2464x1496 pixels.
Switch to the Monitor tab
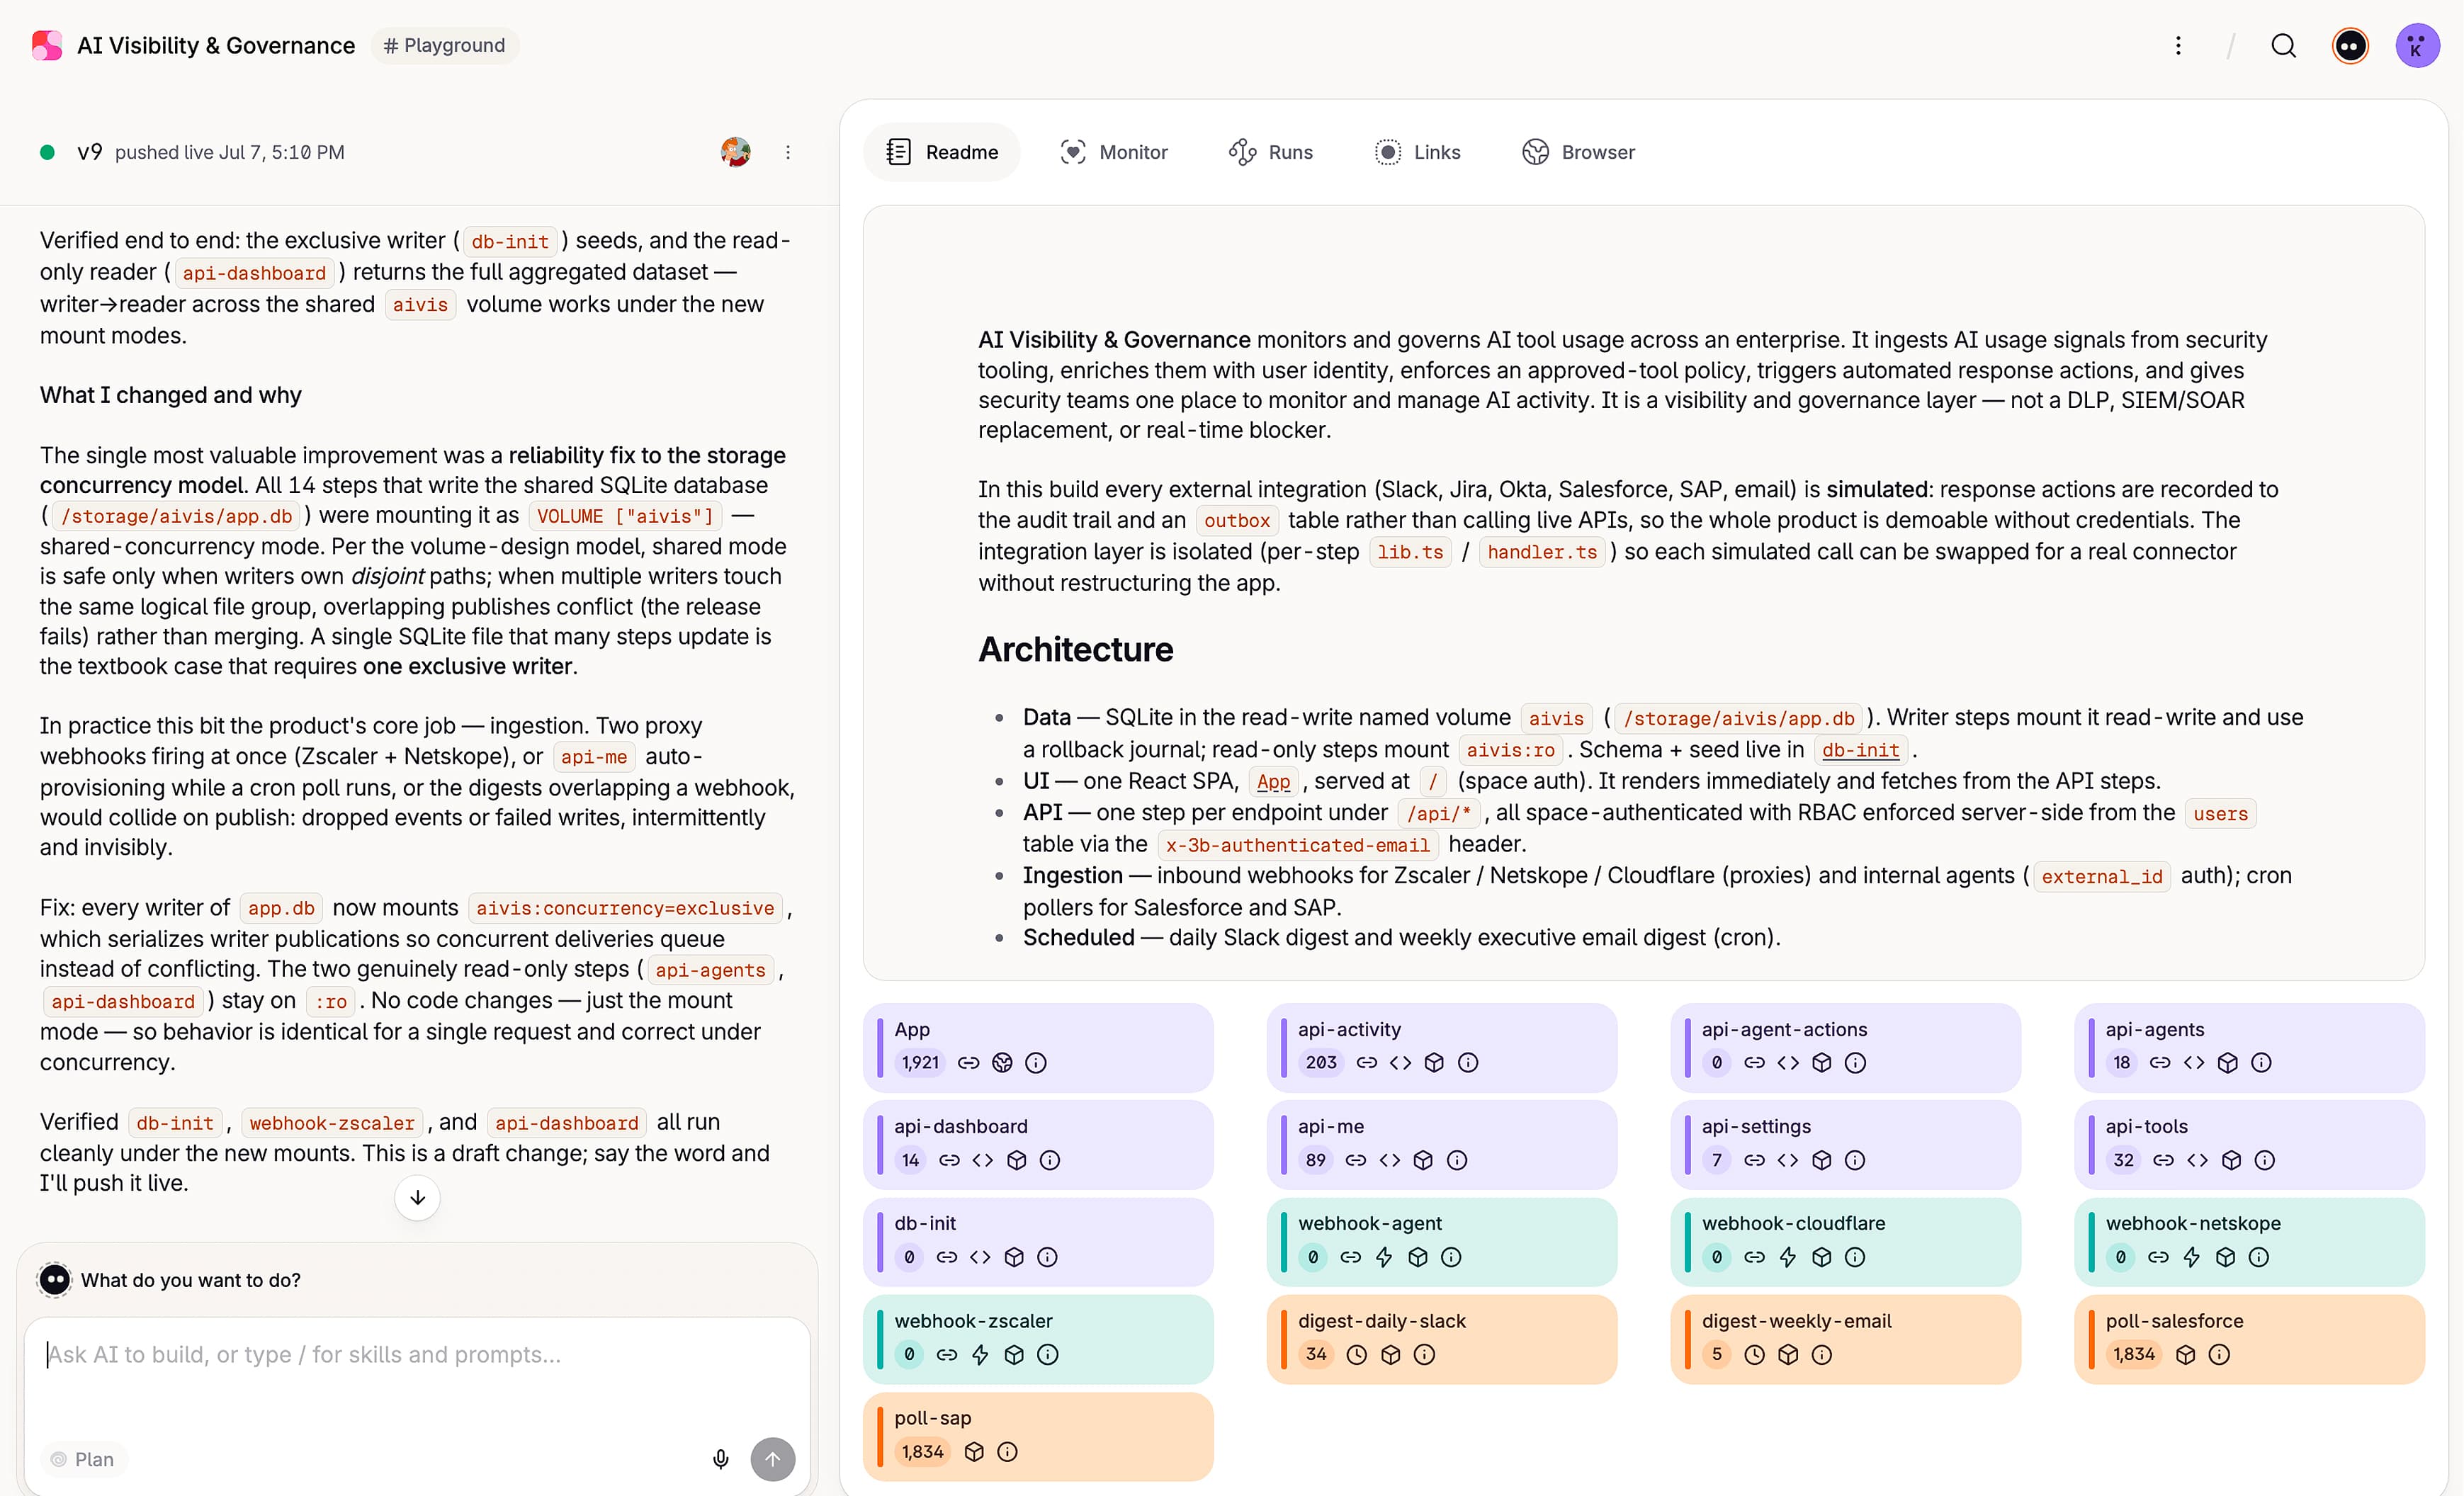1114,152
